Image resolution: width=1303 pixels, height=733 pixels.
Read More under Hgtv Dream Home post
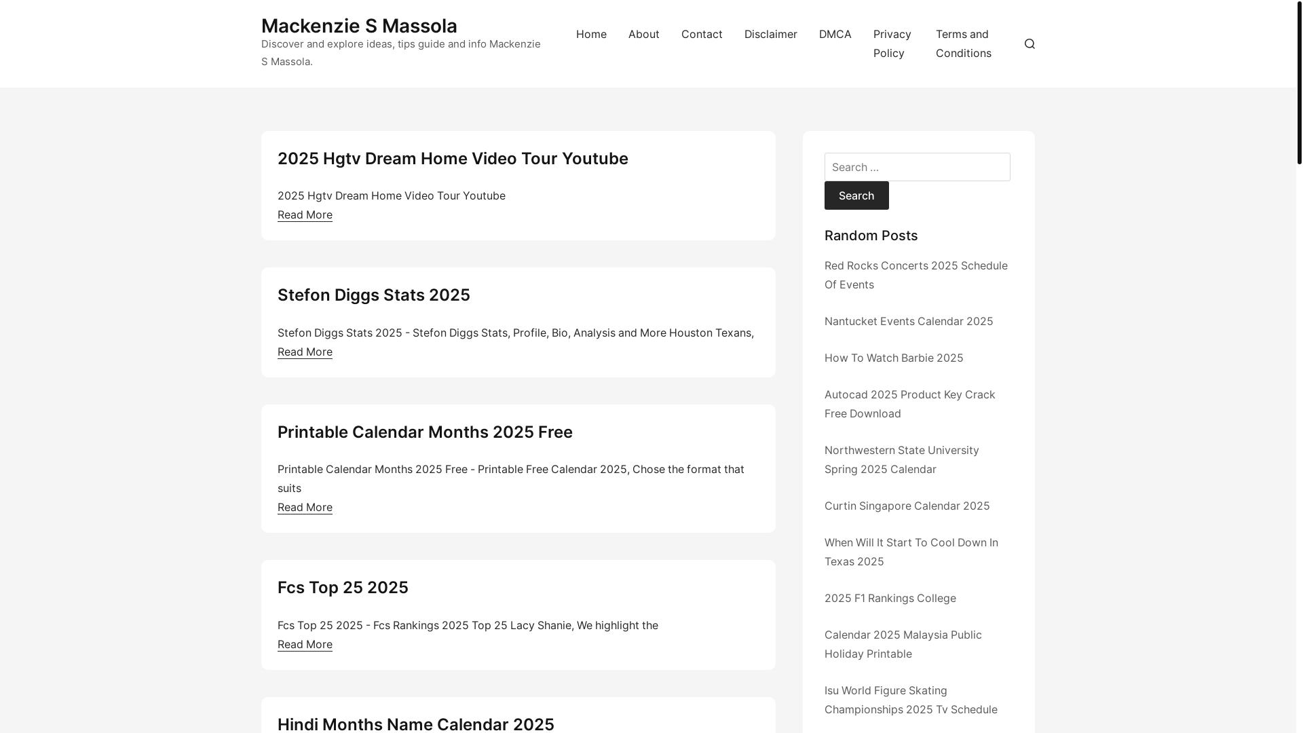point(305,214)
